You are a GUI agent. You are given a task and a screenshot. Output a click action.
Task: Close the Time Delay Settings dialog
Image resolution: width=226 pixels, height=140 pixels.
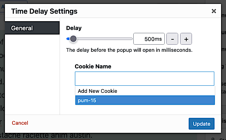214,11
